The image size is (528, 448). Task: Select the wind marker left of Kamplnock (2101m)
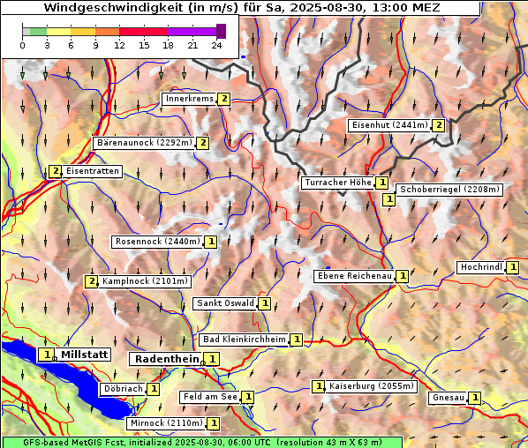tap(92, 281)
